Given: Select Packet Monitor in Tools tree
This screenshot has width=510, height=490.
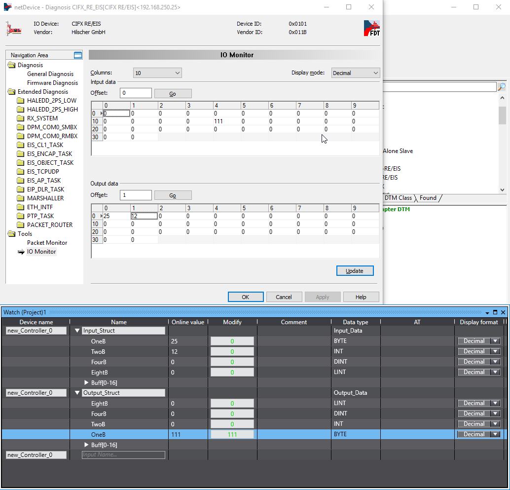Looking at the screenshot, I should pos(47,243).
